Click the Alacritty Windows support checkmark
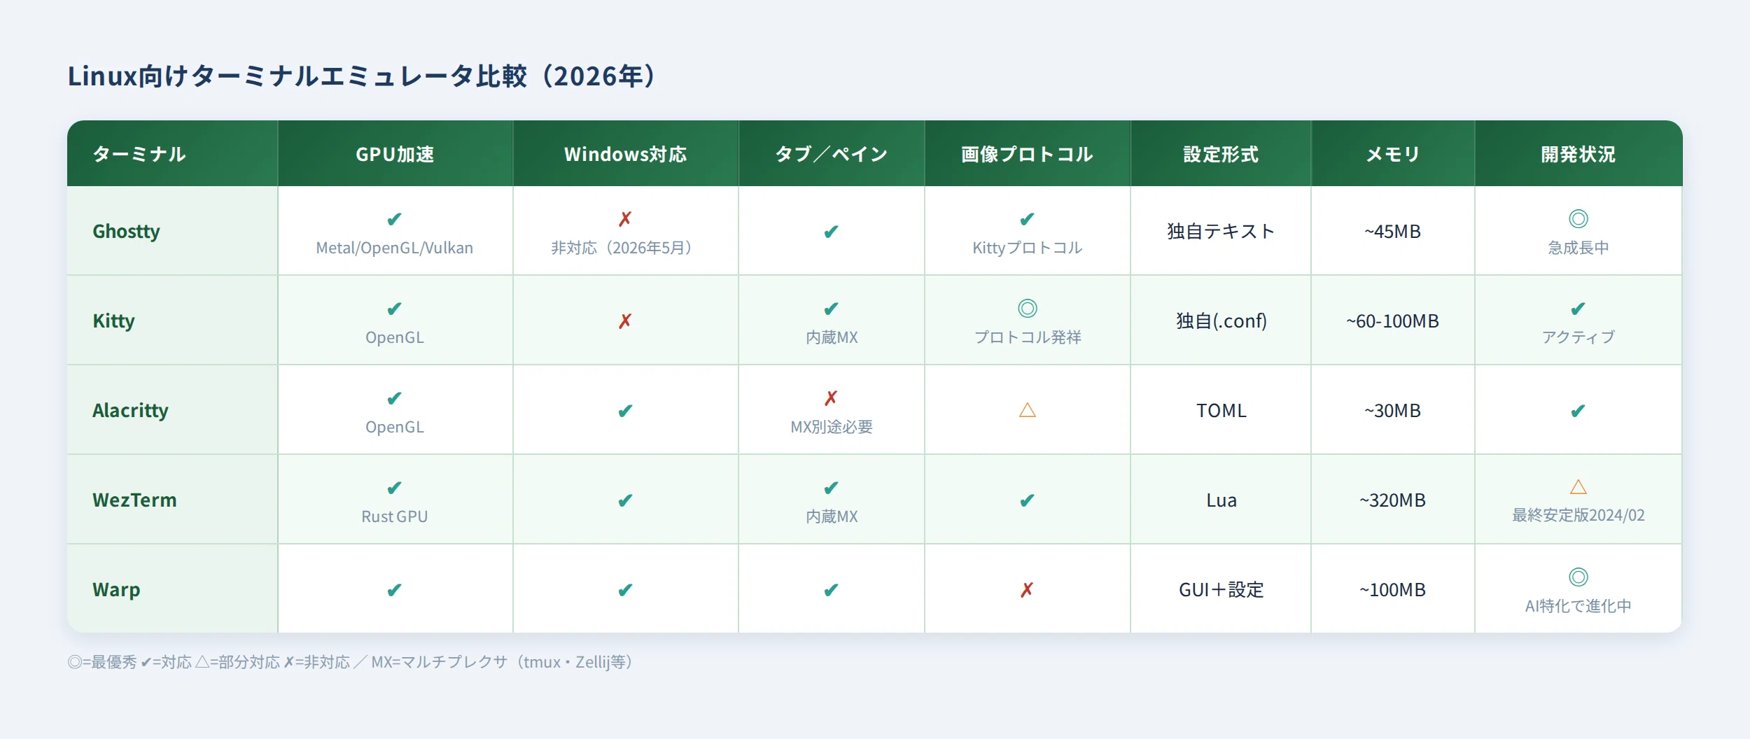 pyautogui.click(x=625, y=411)
